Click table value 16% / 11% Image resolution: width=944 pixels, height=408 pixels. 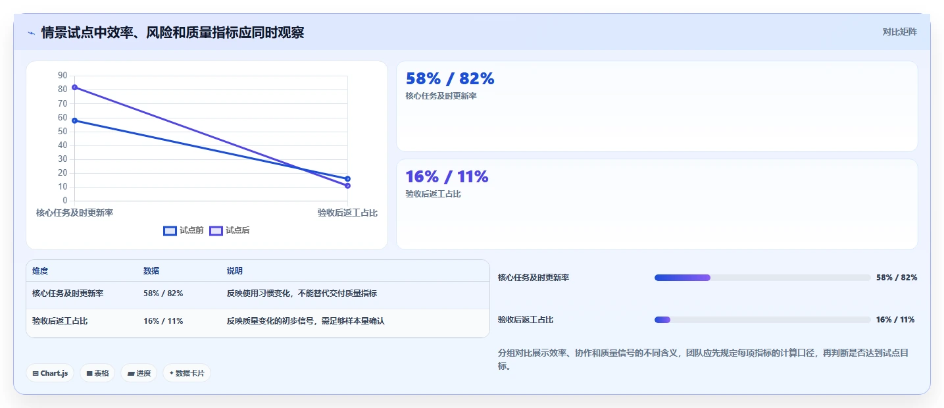coord(163,321)
